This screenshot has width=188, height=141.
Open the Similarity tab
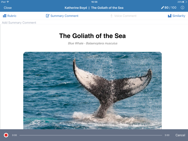click(x=177, y=16)
